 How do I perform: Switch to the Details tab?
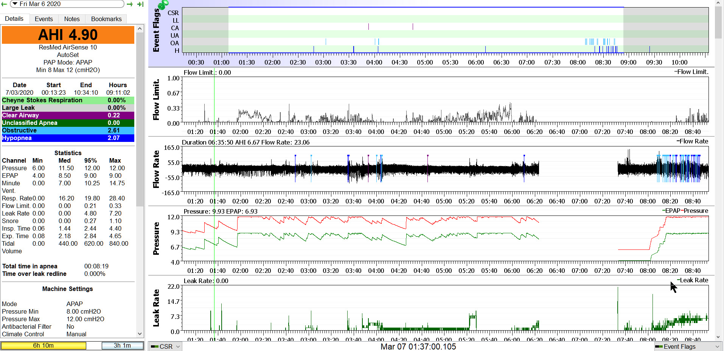14,19
